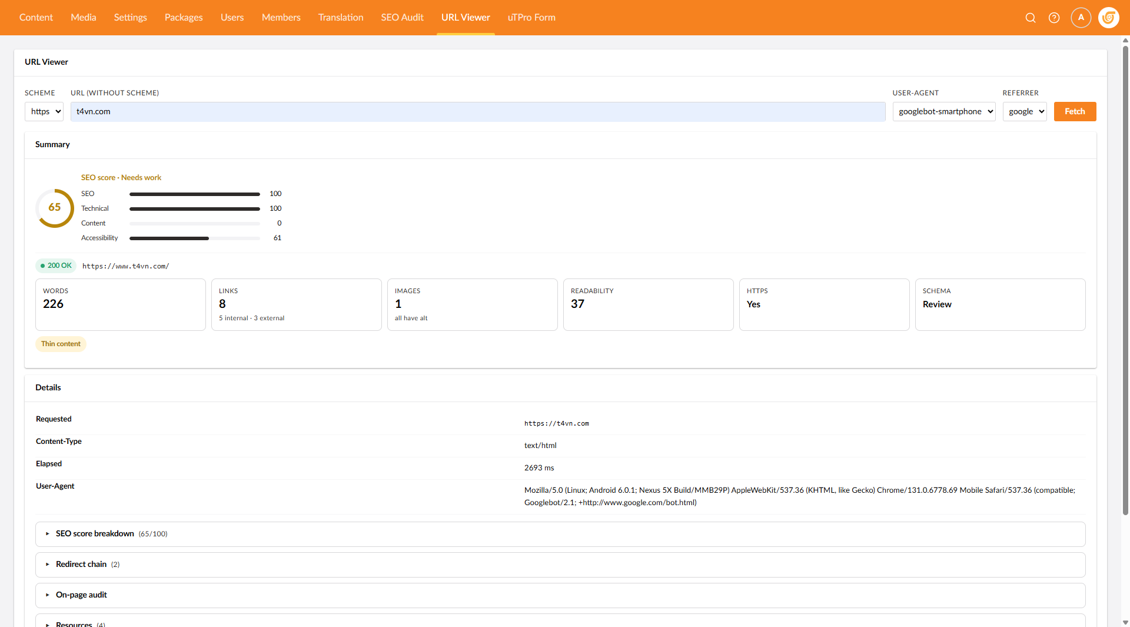Click the Umbraco logo icon
Image resolution: width=1130 pixels, height=627 pixels.
coord(1109,18)
